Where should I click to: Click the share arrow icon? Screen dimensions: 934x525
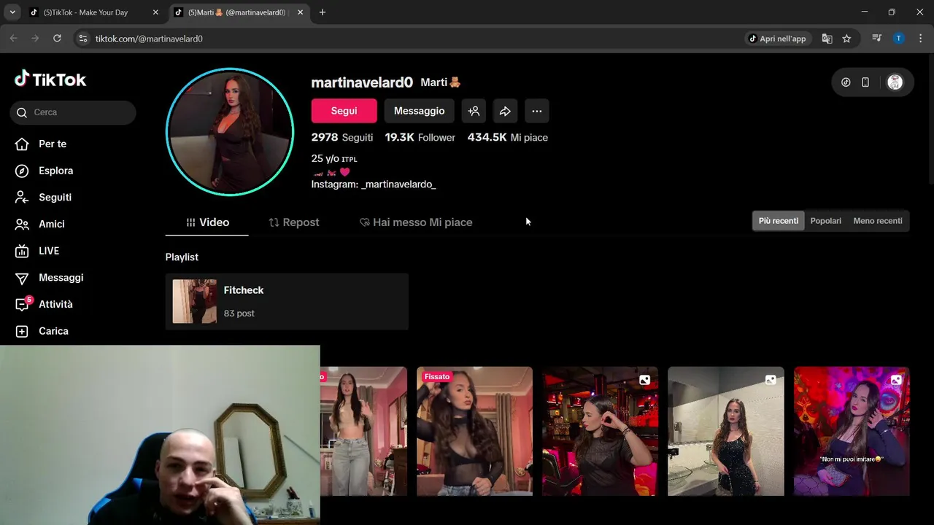tap(505, 111)
